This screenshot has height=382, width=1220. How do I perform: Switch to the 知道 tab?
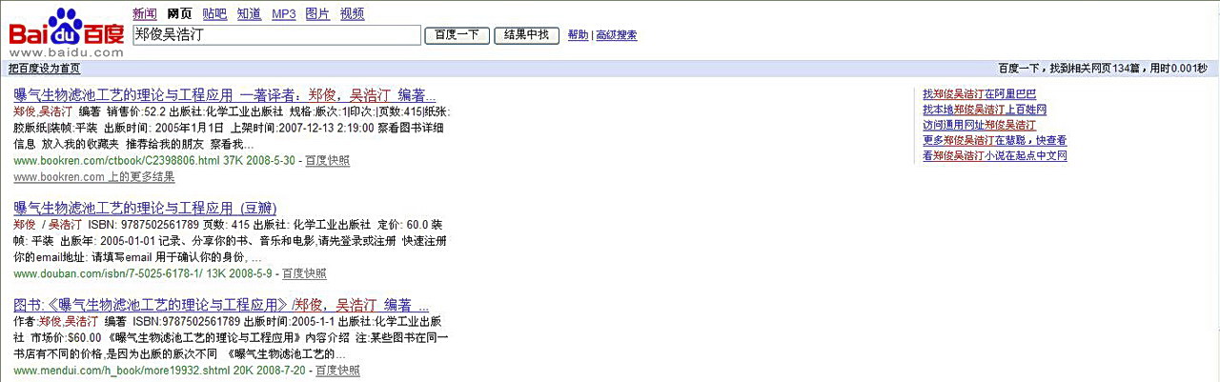click(249, 13)
